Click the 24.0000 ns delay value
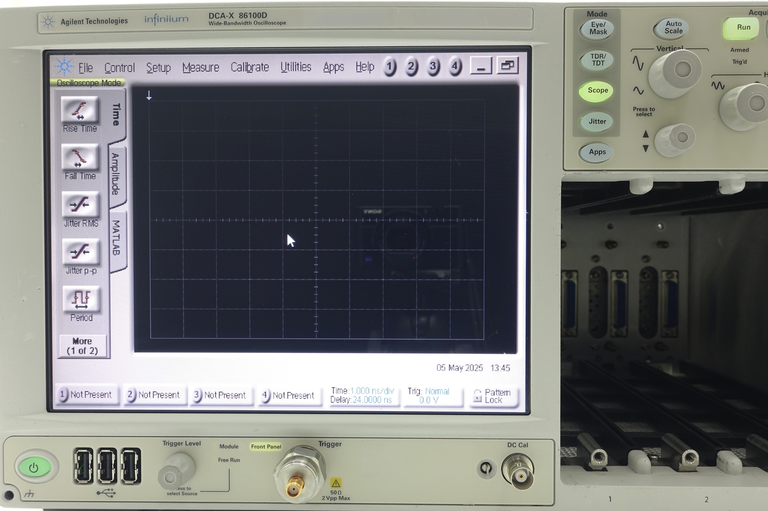This screenshot has width=768, height=511. click(x=372, y=400)
